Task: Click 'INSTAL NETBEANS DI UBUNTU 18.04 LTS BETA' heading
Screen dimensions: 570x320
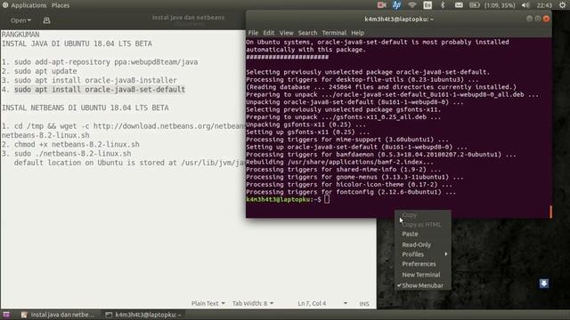Action: tap(85, 108)
